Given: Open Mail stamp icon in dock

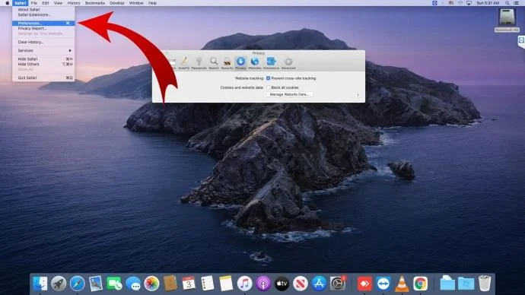Looking at the screenshot, I should [x=96, y=284].
